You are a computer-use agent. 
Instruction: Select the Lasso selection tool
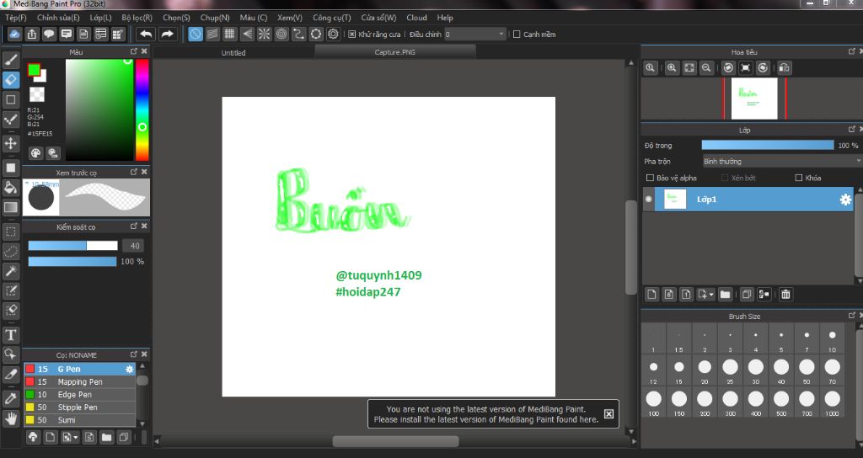(10, 251)
